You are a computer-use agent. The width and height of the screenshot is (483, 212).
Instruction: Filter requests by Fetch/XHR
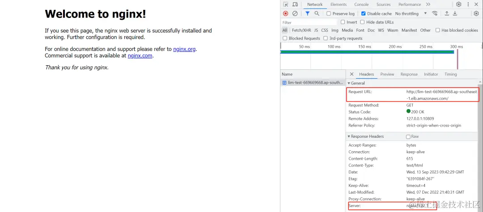pos(301,30)
